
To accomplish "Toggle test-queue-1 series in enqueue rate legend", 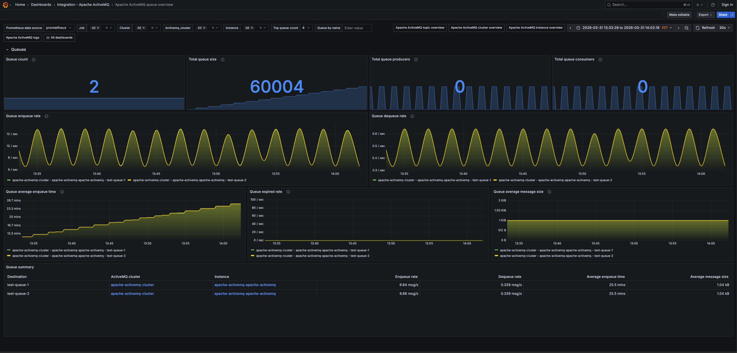I will [68, 180].
